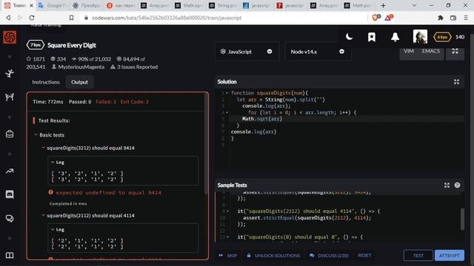This screenshot has height=266, width=474.
Task: Click the Brave Shields icon in address bar
Action: click(375, 18)
